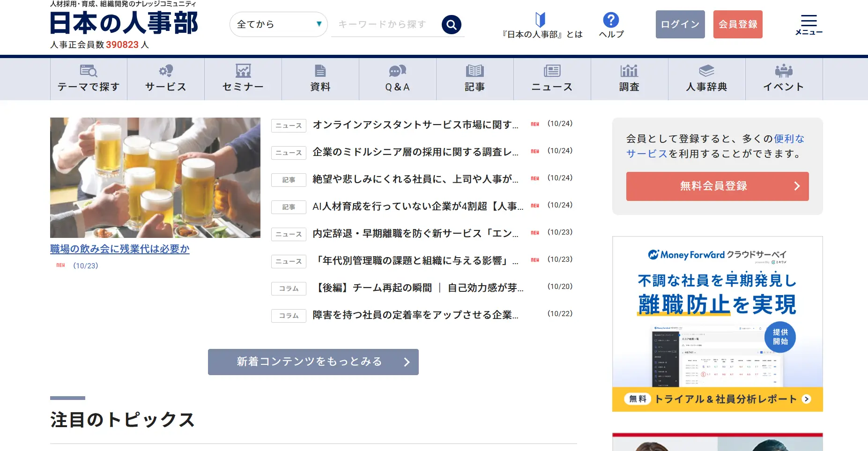
Task: Open the Q&A speech bubble icon
Action: click(x=397, y=71)
